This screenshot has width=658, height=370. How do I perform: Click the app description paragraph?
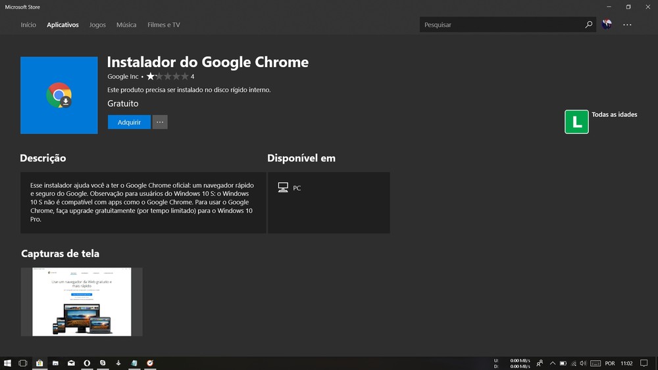click(x=143, y=202)
